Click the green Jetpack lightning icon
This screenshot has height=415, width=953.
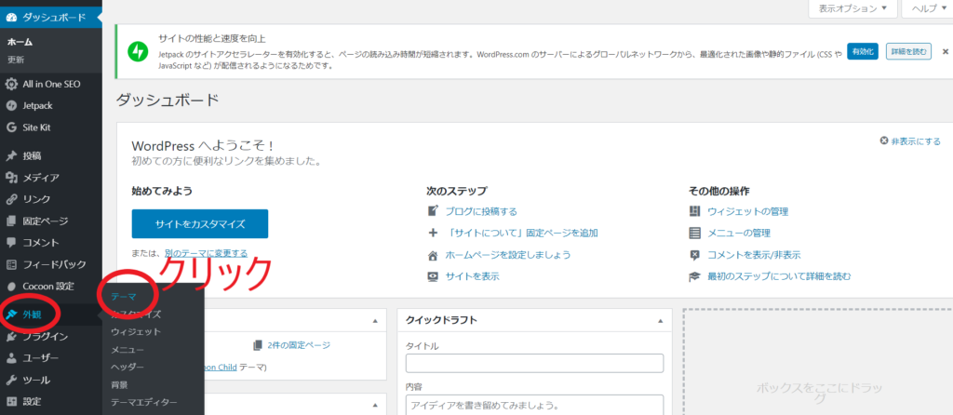[x=138, y=52]
